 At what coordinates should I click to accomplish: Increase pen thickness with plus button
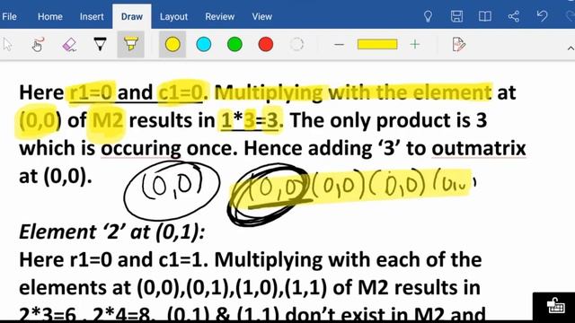tap(415, 44)
